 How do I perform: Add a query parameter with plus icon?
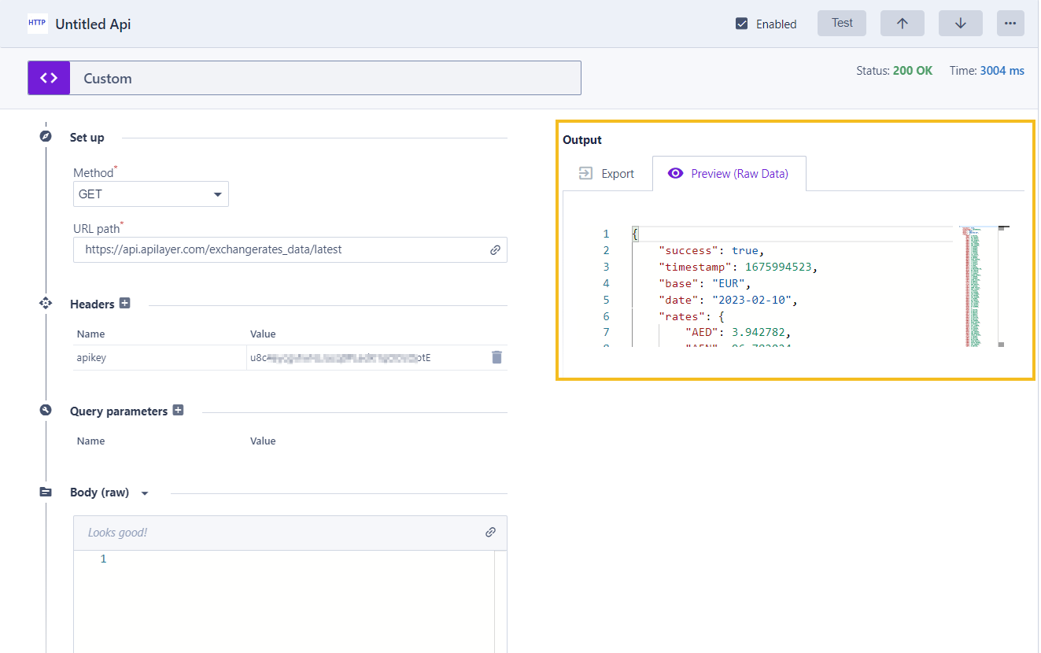pos(178,411)
